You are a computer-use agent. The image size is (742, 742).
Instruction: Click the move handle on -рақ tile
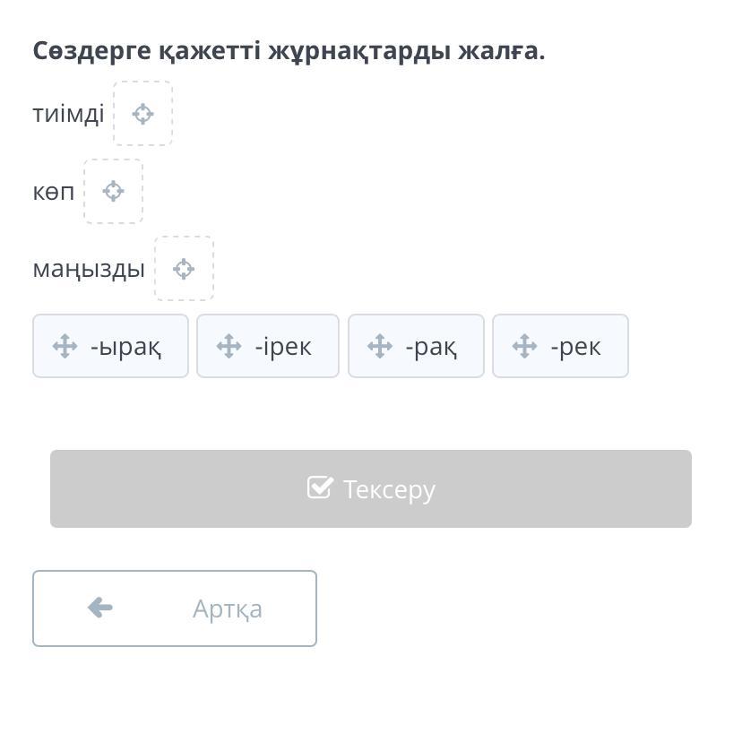coord(380,346)
